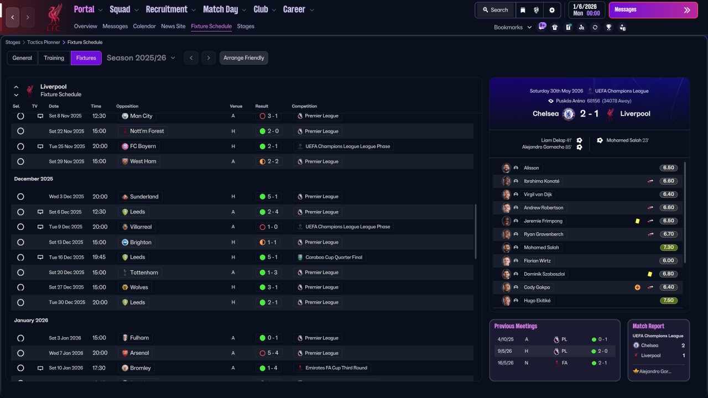
Task: Click the Sunderland club badge
Action: pos(125,197)
